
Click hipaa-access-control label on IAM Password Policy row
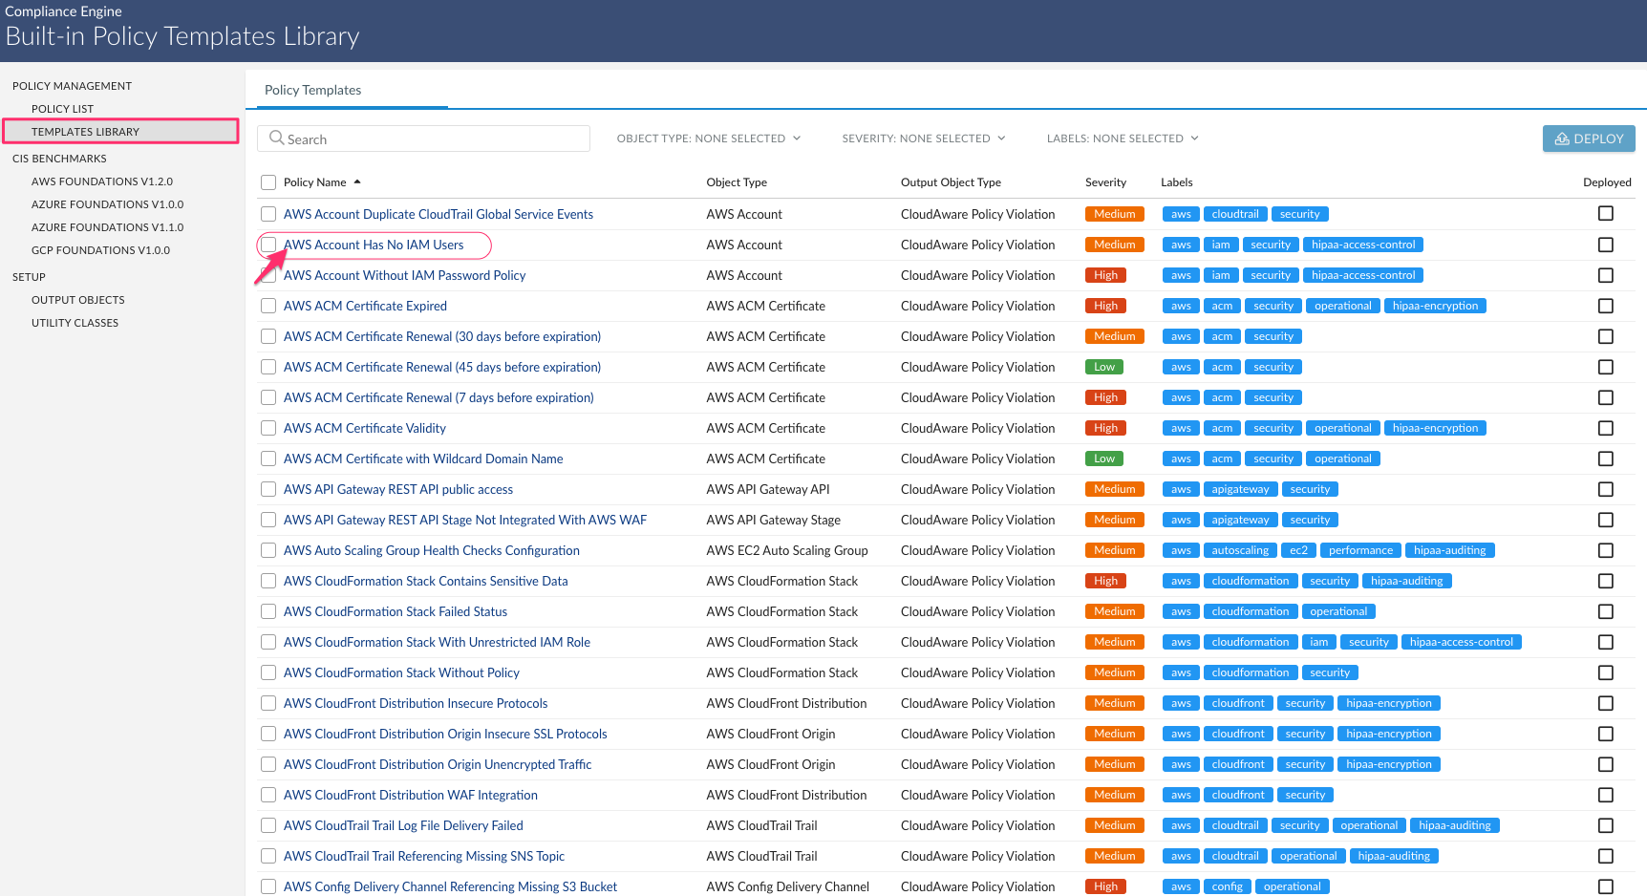click(x=1362, y=276)
